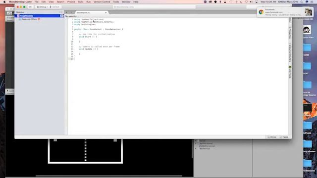Image resolution: width=317 pixels, height=178 pixels.
Task: Open the Window menu
Action: [x=126, y=2]
